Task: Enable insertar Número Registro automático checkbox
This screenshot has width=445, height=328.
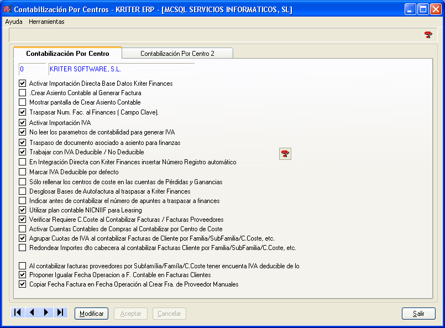Action: 23,162
